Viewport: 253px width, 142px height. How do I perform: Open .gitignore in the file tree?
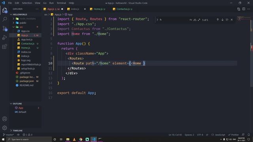point(25,73)
